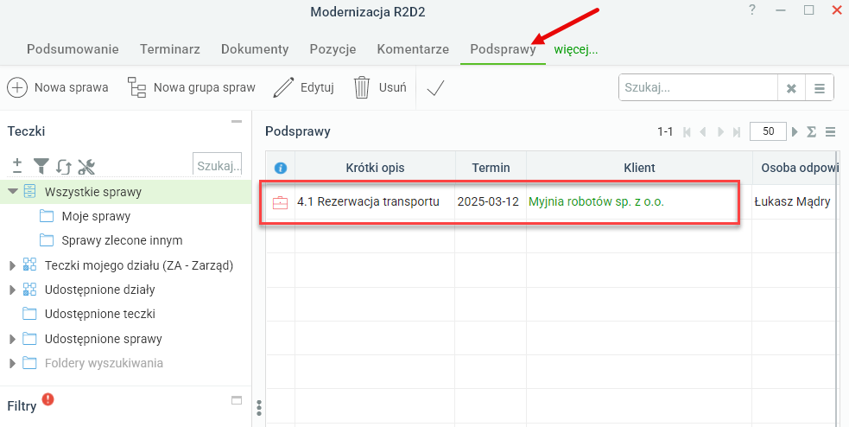Select Udostępnione teczki folder
849x427 pixels.
click(x=100, y=315)
